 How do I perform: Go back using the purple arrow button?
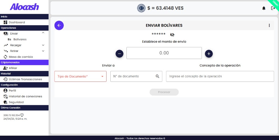[x=59, y=25]
